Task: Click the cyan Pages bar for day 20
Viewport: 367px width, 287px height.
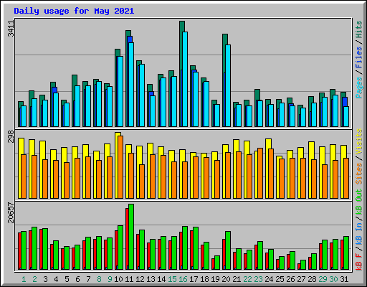Action: click(228, 85)
